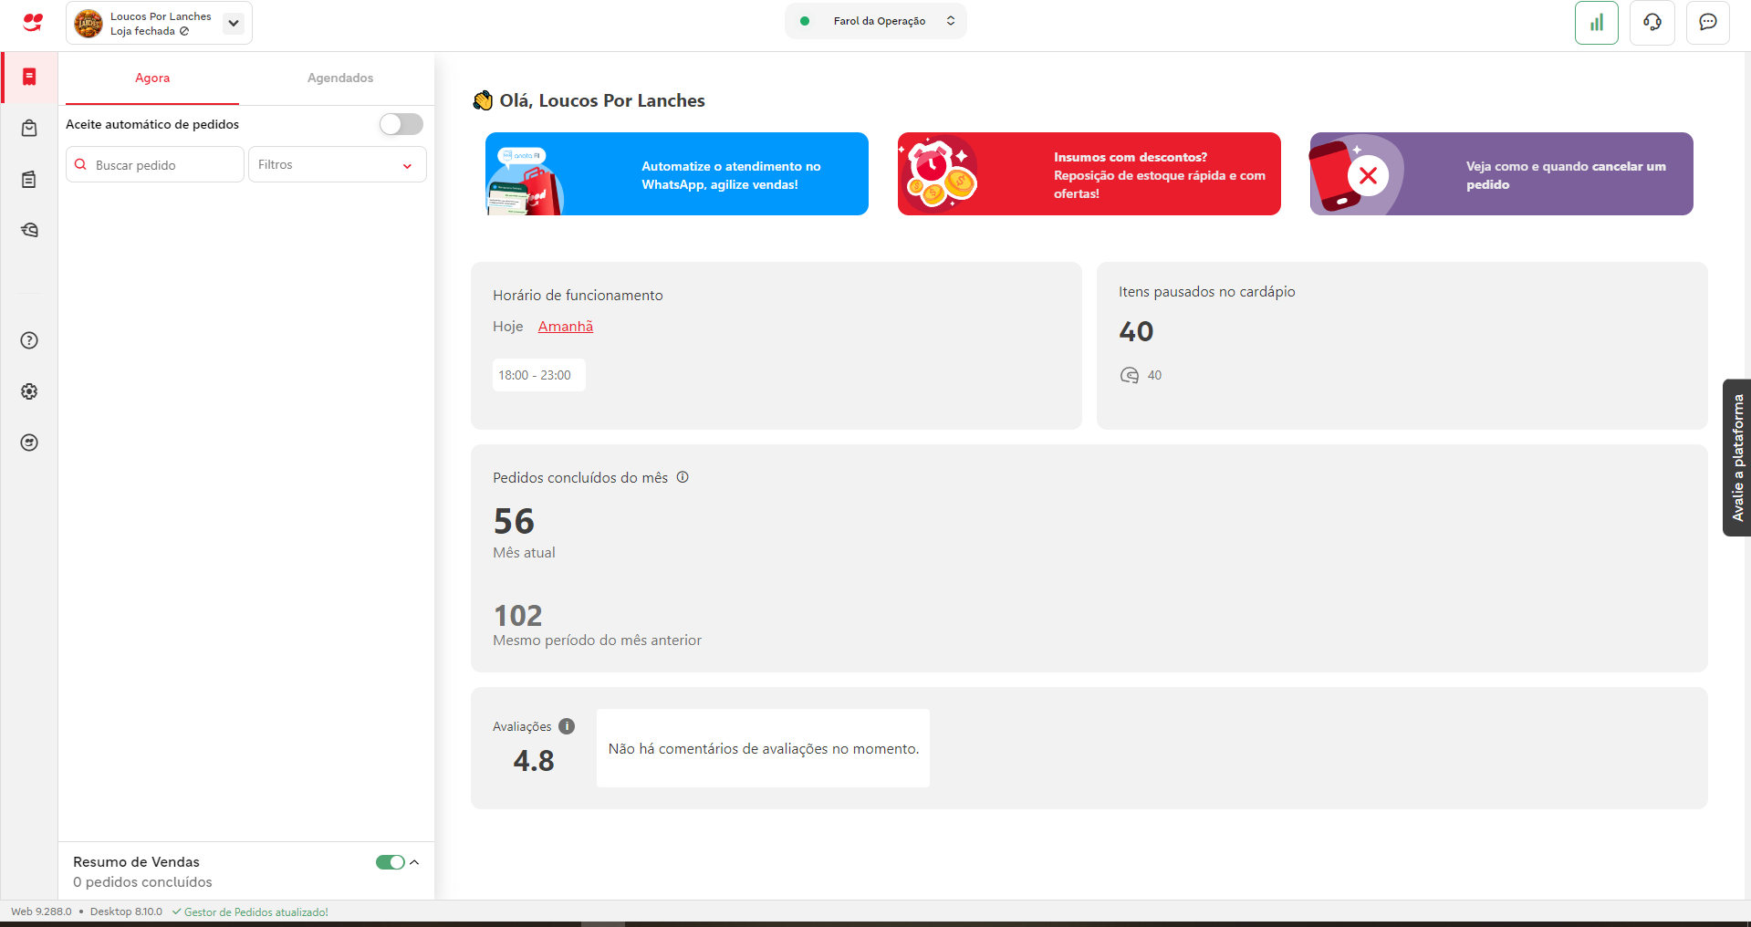Open the Avalie a plataforma side button
Image resolution: width=1751 pixels, height=927 pixels.
(1736, 457)
